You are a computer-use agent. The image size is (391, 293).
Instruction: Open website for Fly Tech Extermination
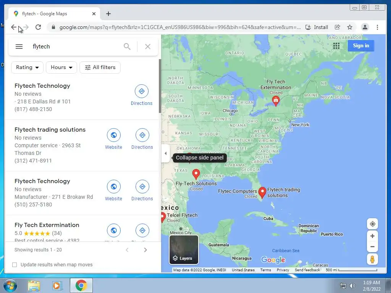113,231
